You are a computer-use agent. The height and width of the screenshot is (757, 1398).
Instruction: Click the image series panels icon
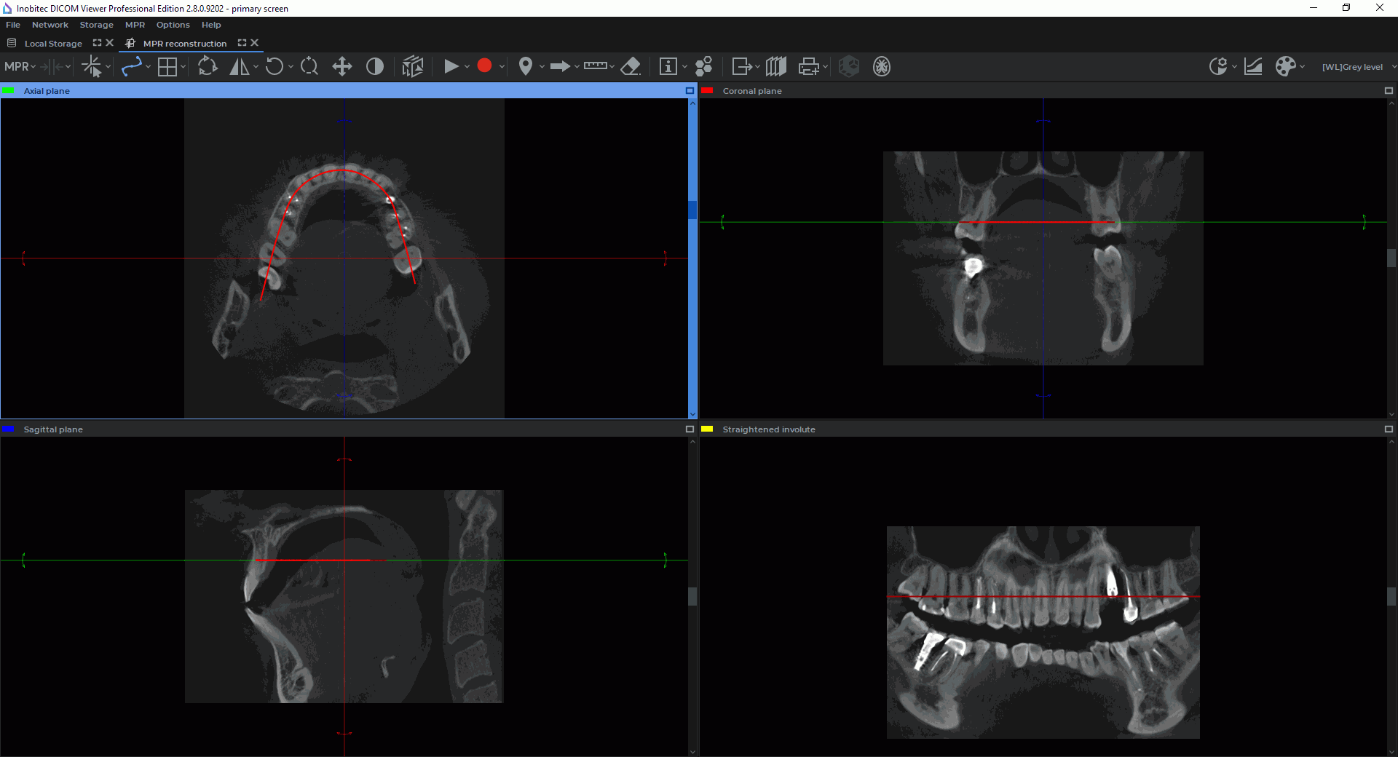776,67
